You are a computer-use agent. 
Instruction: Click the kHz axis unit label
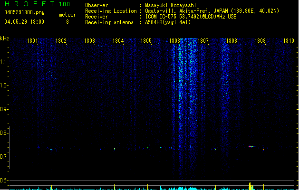4,38
